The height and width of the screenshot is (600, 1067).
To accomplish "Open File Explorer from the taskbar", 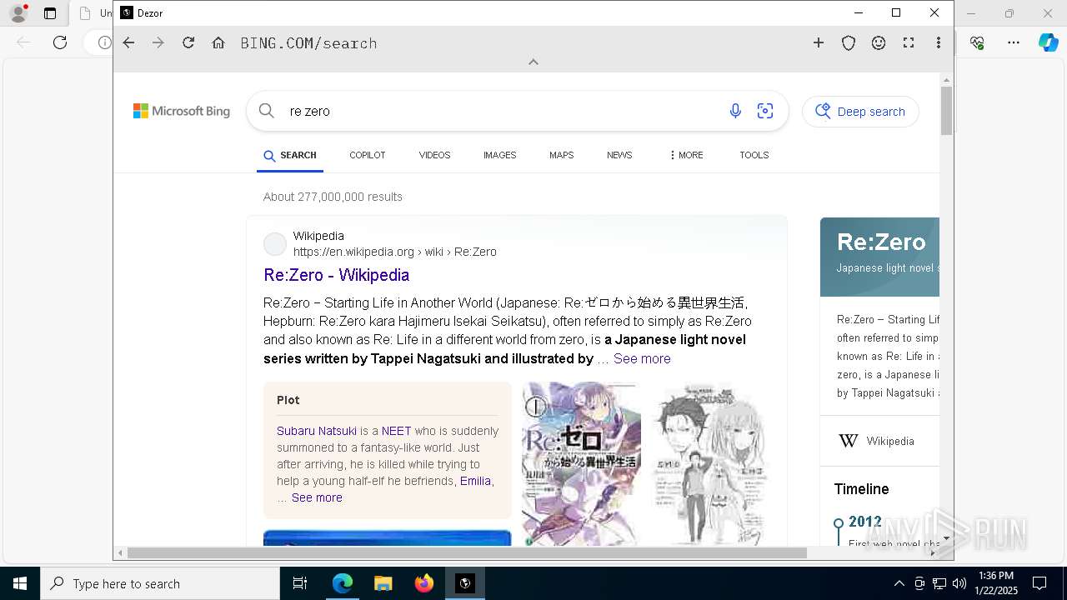I will tap(383, 583).
